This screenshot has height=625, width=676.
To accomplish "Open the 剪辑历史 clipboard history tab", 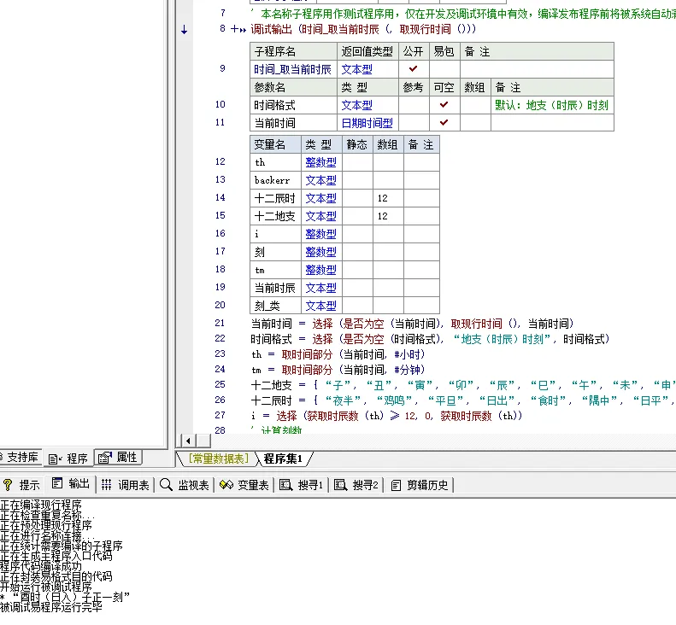I will (x=420, y=484).
